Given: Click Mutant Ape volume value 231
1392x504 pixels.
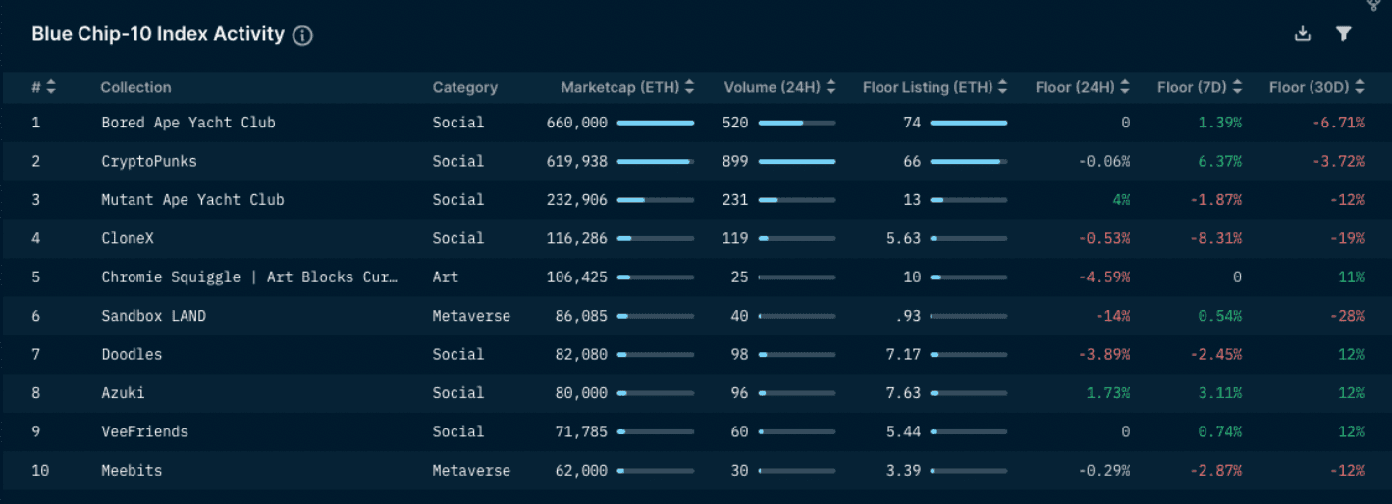Looking at the screenshot, I should coord(735,199).
